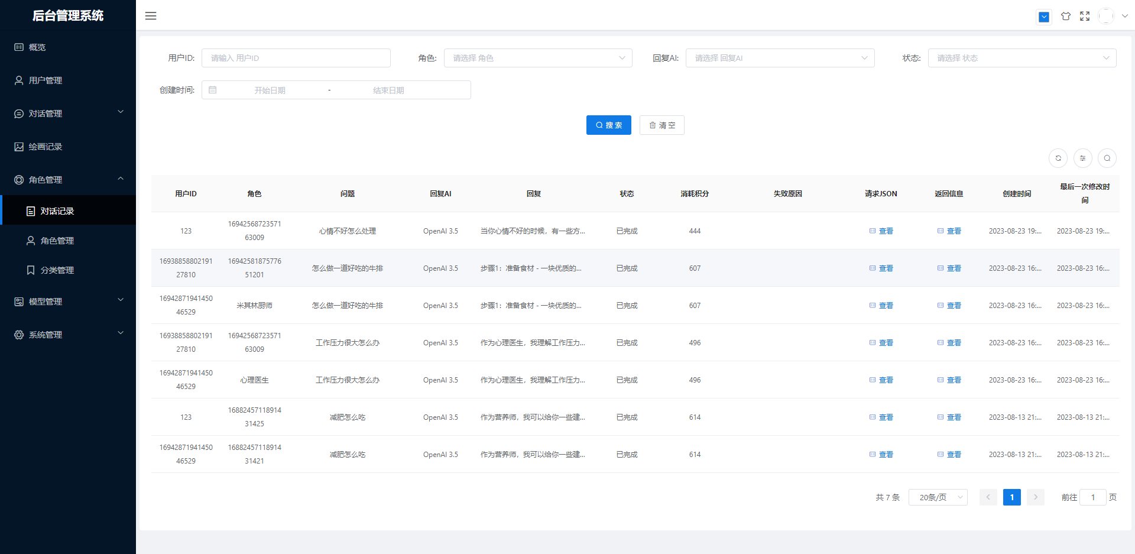Expand the 模型管理 sidebar menu
1135x554 pixels.
(x=68, y=302)
